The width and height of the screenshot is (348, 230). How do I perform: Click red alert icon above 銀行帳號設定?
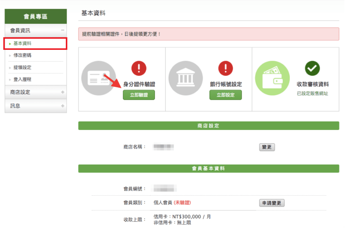pos(225,68)
